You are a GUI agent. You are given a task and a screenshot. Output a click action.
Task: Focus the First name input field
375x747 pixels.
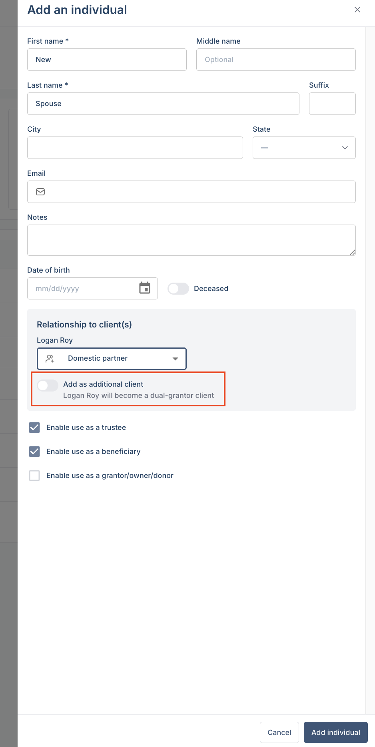pos(107,60)
